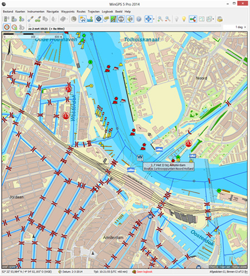
Task: Open the Instrumenten menu
Action: pyautogui.click(x=36, y=12)
